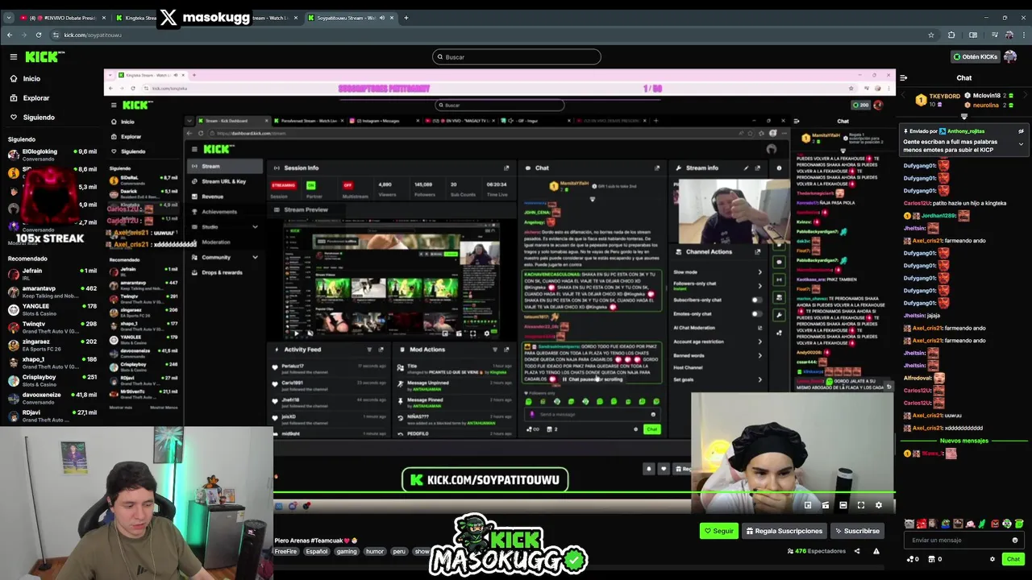Image resolution: width=1032 pixels, height=580 pixels.
Task: Click the Buscar search field
Action: click(516, 56)
